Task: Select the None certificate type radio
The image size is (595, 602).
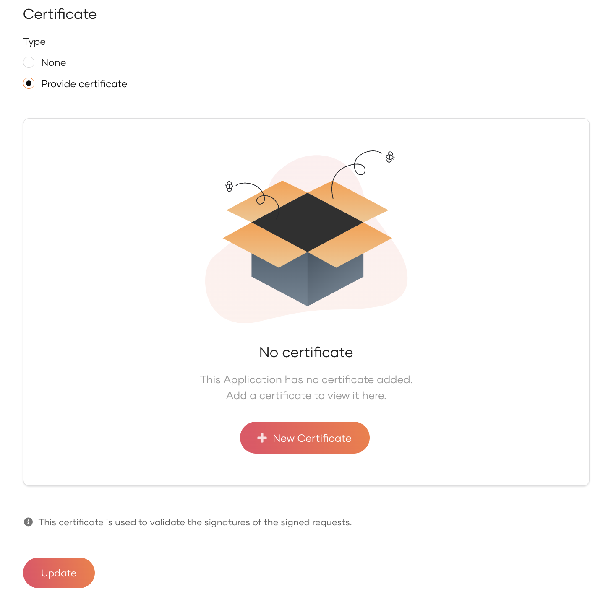Action: click(x=29, y=62)
